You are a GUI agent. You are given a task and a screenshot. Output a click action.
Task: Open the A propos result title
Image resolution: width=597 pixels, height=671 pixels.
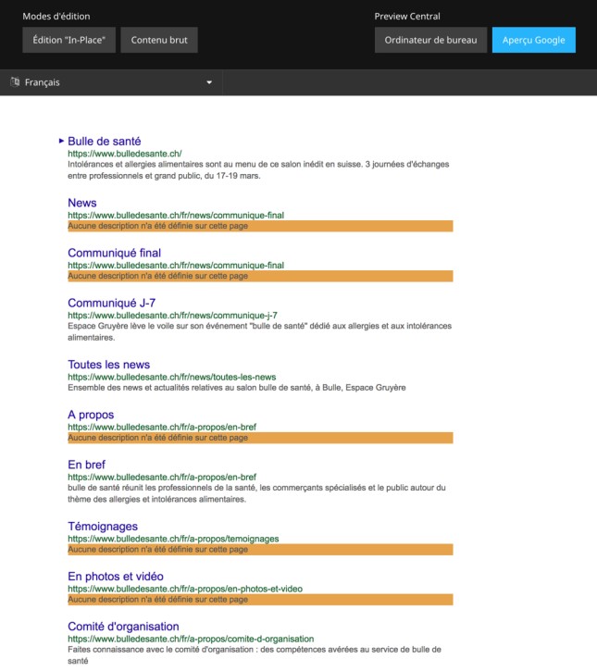[x=91, y=415]
